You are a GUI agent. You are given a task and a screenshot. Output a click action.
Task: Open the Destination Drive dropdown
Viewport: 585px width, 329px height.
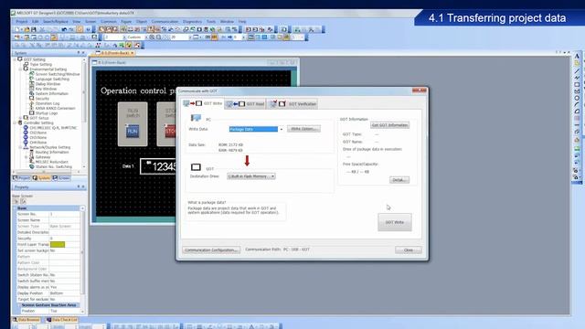click(x=272, y=176)
